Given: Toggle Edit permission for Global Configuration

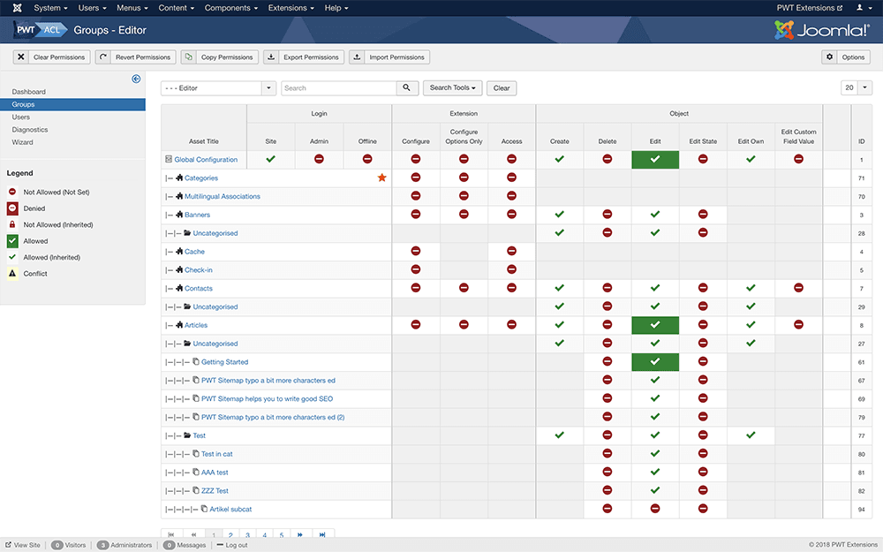Looking at the screenshot, I should [655, 159].
